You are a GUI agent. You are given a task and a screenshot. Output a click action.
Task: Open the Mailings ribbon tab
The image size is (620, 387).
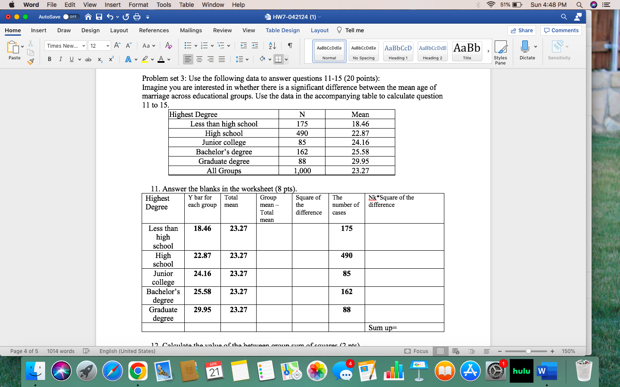pos(191,30)
